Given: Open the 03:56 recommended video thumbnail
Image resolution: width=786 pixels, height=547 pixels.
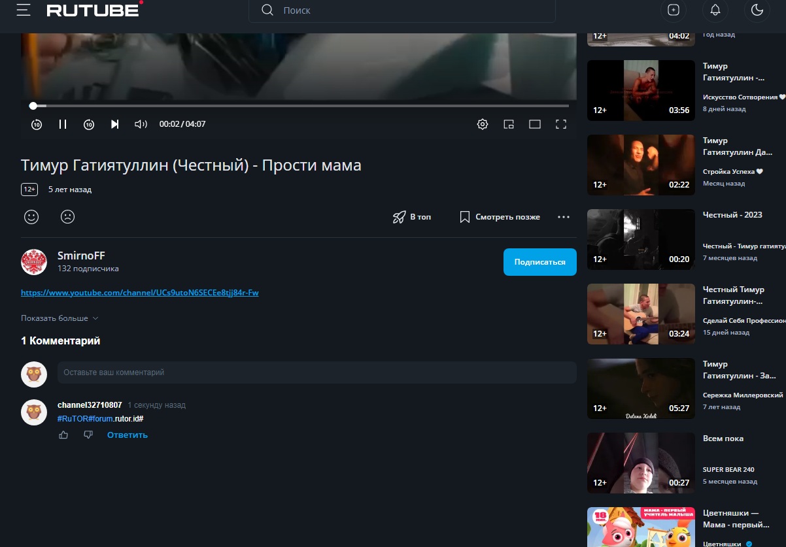Looking at the screenshot, I should (641, 90).
